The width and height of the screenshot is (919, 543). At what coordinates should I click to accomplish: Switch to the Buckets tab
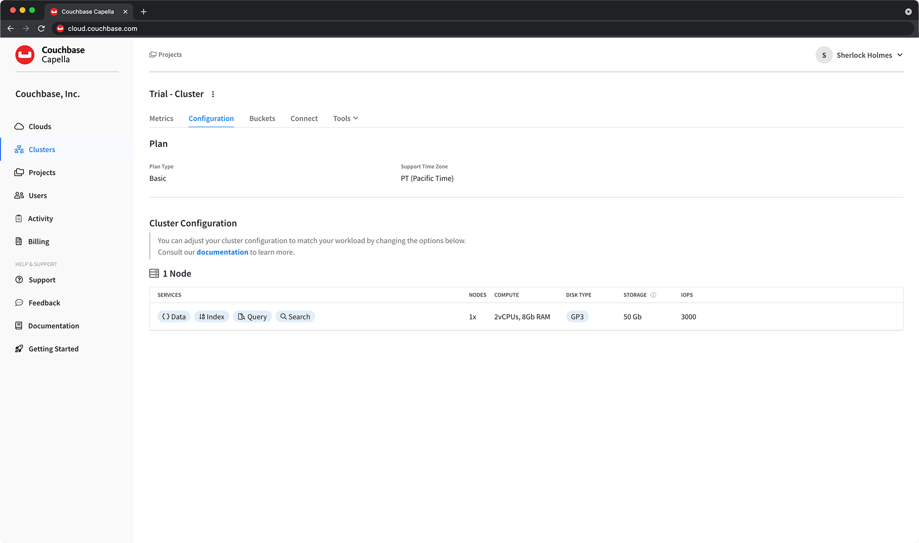[262, 118]
